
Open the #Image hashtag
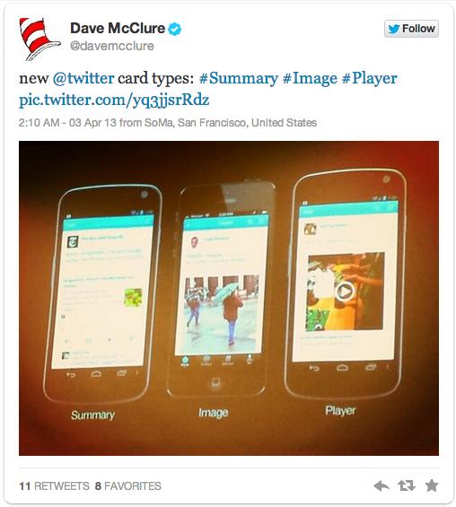(310, 79)
